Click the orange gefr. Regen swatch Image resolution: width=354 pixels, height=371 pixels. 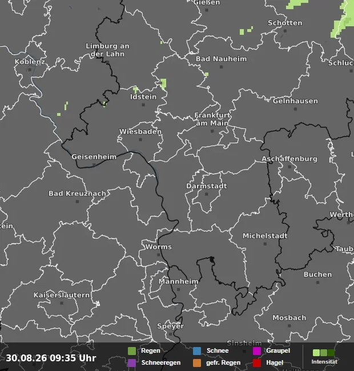(x=197, y=363)
